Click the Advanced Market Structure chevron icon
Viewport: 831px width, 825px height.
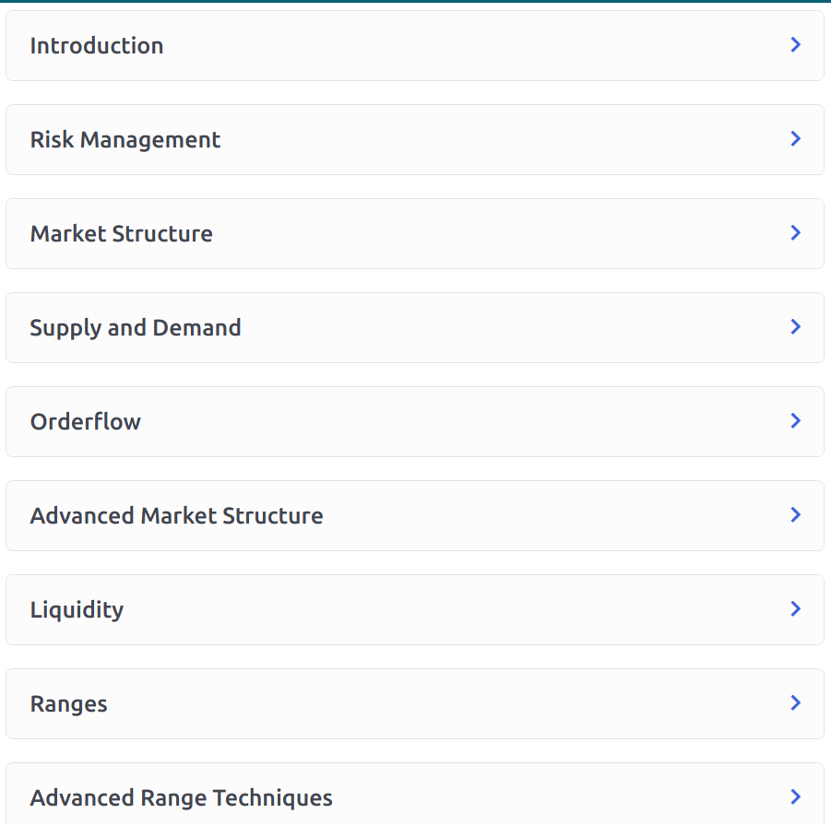point(795,515)
